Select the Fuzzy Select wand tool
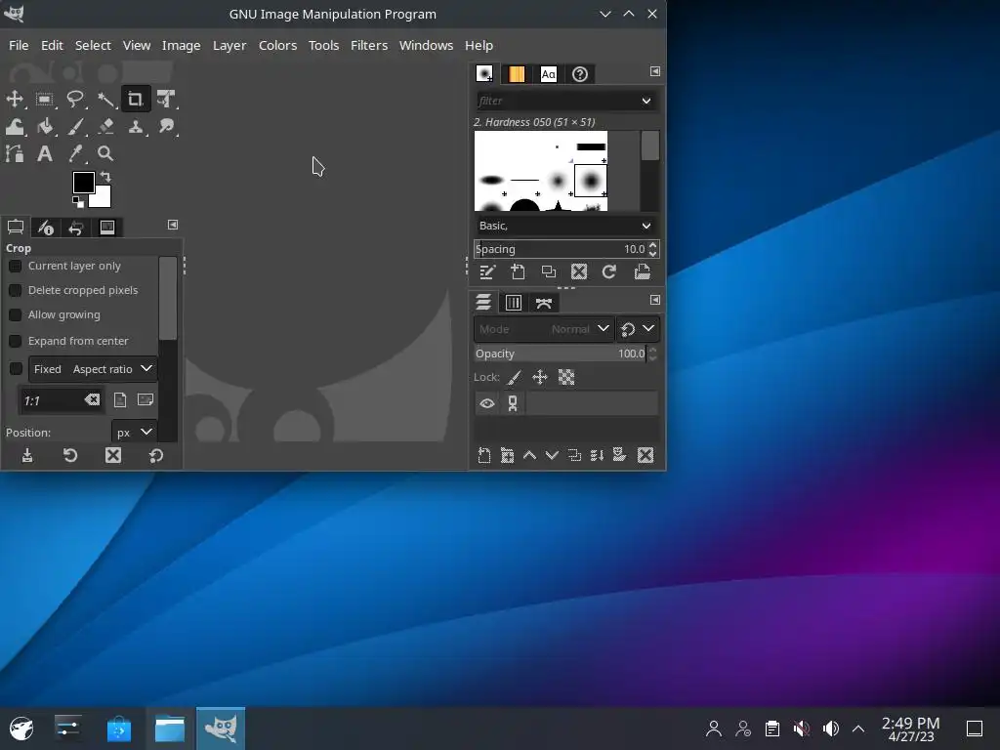This screenshot has width=1000, height=750. pyautogui.click(x=105, y=99)
